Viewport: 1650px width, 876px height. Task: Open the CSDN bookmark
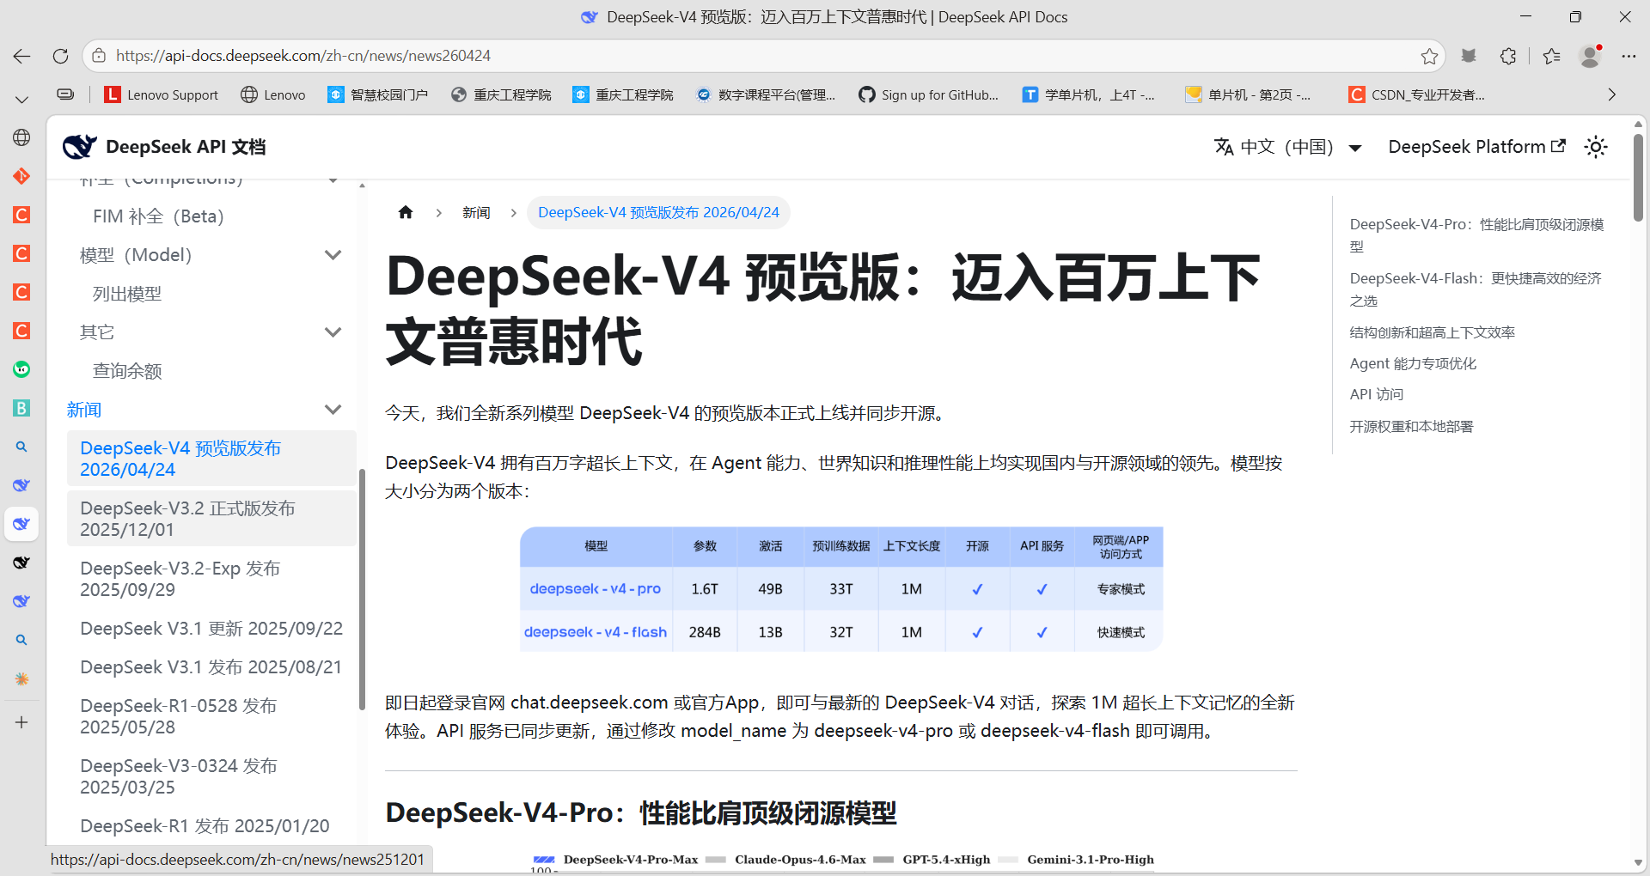coord(1416,94)
